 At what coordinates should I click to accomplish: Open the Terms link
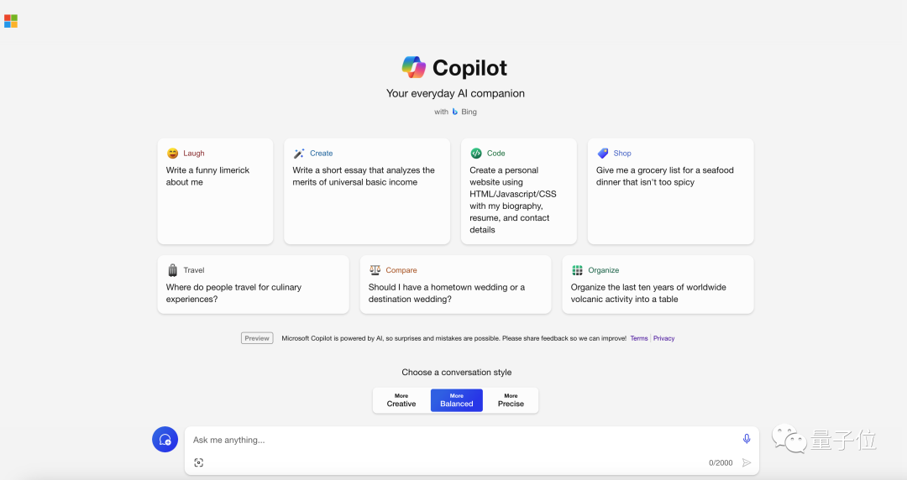pyautogui.click(x=639, y=338)
